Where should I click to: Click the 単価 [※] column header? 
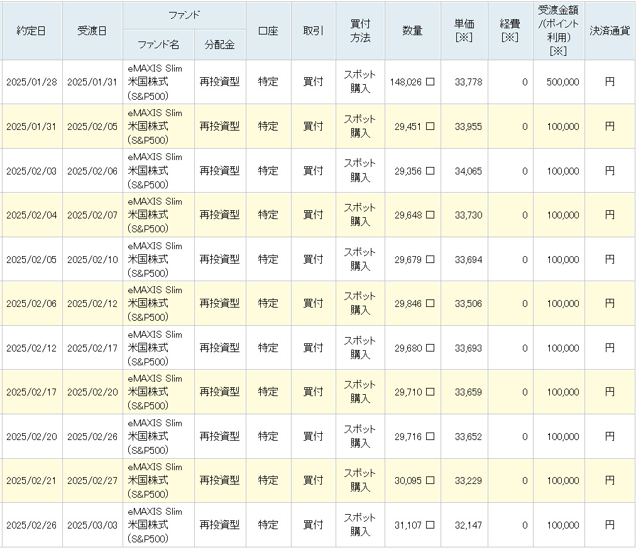click(463, 31)
